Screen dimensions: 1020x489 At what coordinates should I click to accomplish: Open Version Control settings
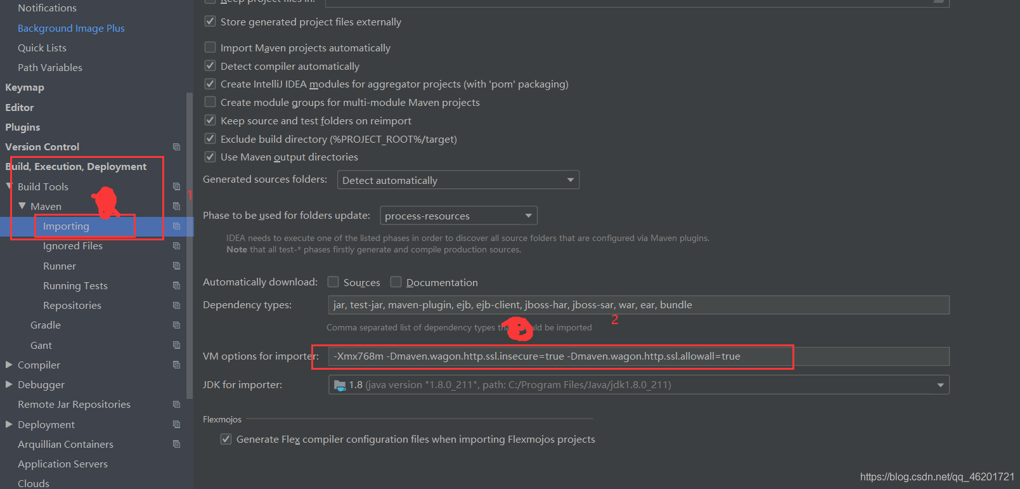42,147
